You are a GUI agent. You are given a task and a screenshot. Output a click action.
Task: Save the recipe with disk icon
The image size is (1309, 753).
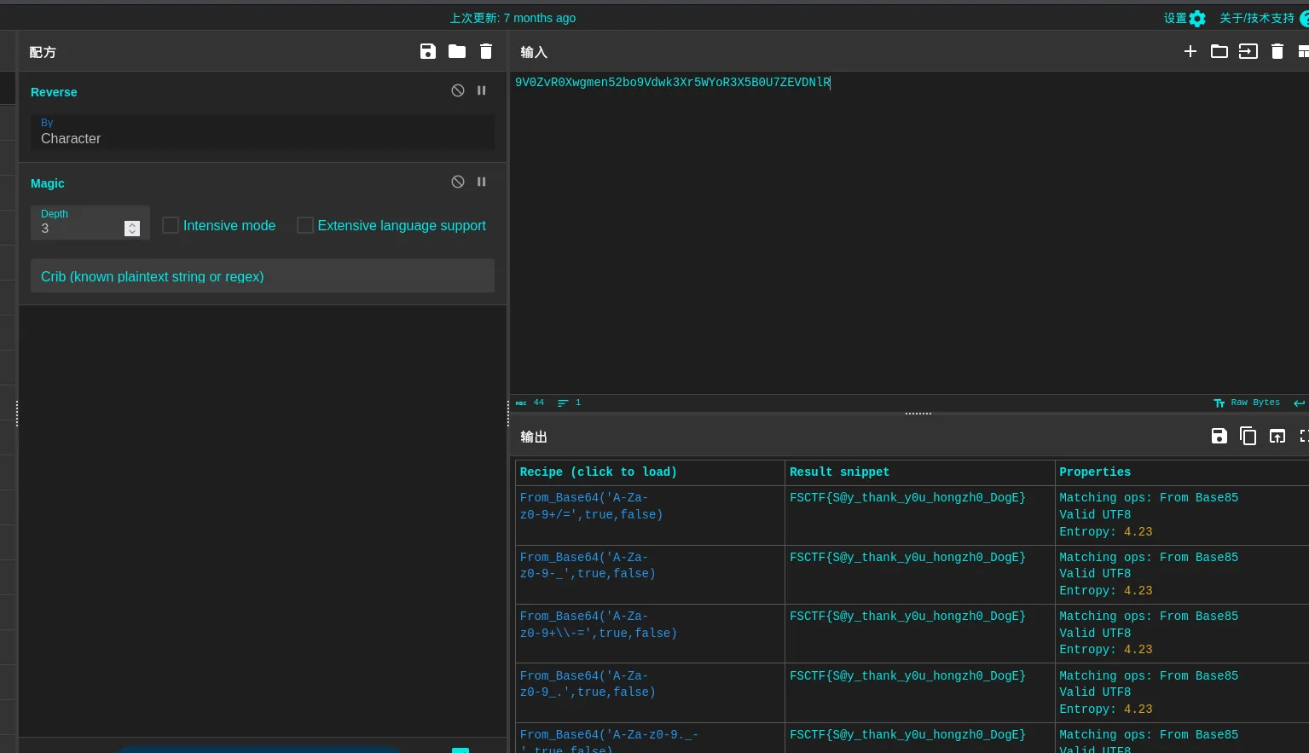click(x=428, y=51)
